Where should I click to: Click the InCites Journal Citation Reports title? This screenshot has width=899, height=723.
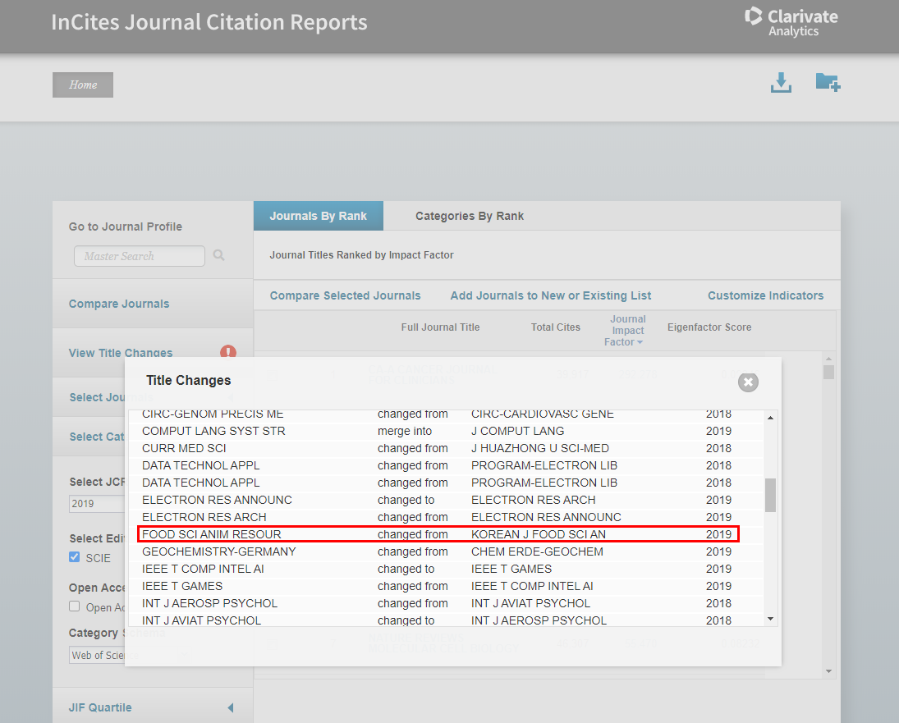pyautogui.click(x=209, y=22)
